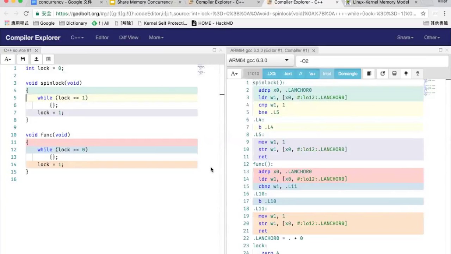Click the compiler options field containing -O2
The height and width of the screenshot is (254, 451).
point(372,61)
